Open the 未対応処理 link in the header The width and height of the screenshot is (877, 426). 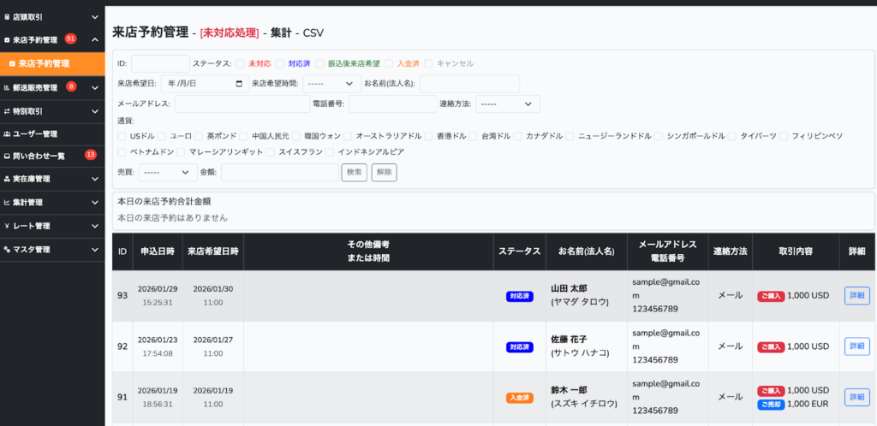coord(229,33)
